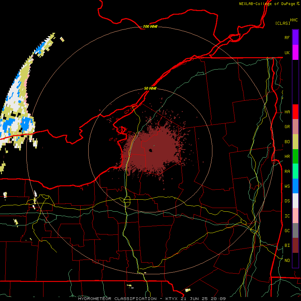Viewport: 301px width, 301px height.
Task: Click the GC legend label
Action: click(x=287, y=231)
